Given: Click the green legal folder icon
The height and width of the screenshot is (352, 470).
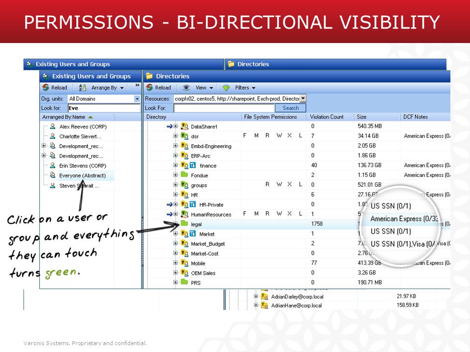Looking at the screenshot, I should point(185,223).
